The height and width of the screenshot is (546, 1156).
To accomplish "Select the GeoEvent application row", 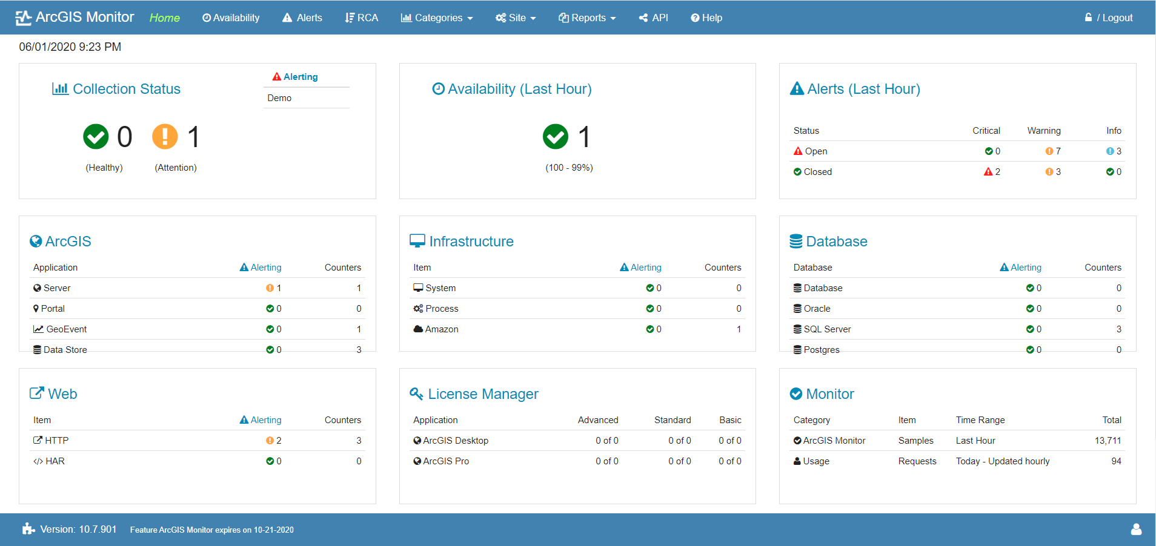I will (197, 329).
